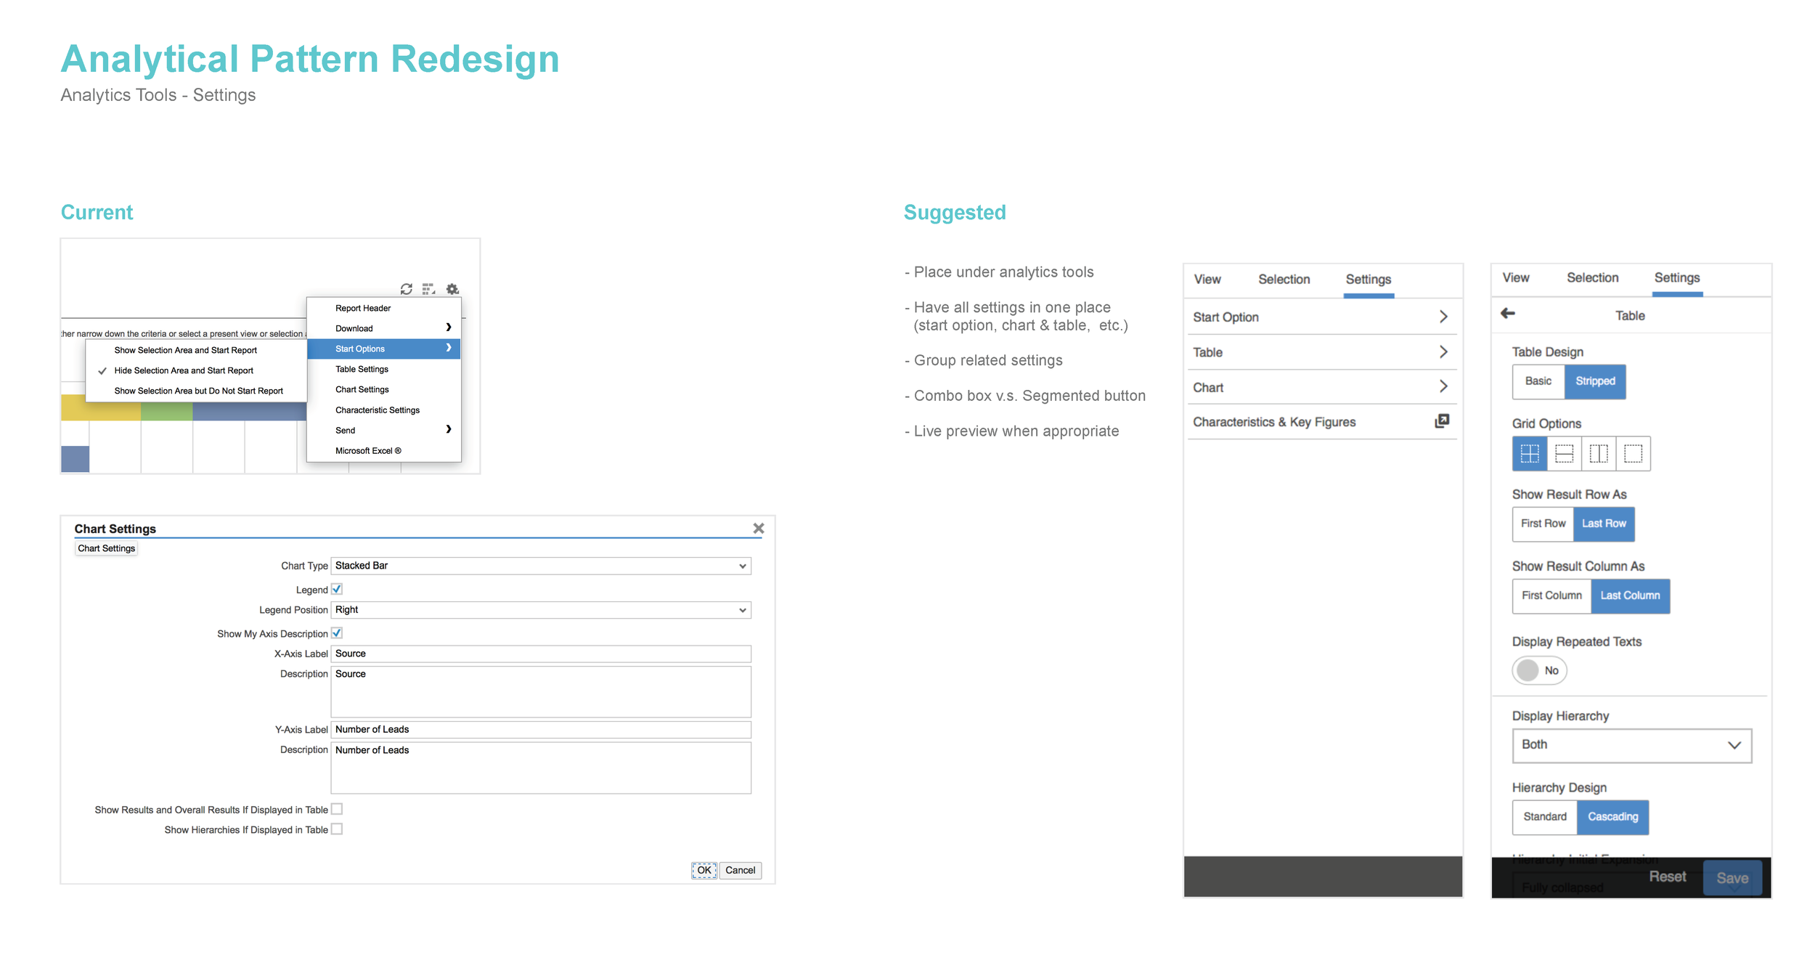Select the vertical grid lines option
This screenshot has width=1815, height=968.
point(1599,454)
